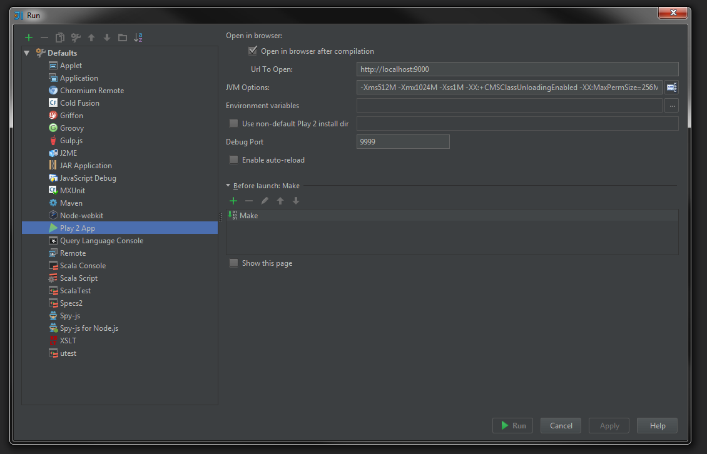Edit before-launch task pencil icon

click(265, 201)
